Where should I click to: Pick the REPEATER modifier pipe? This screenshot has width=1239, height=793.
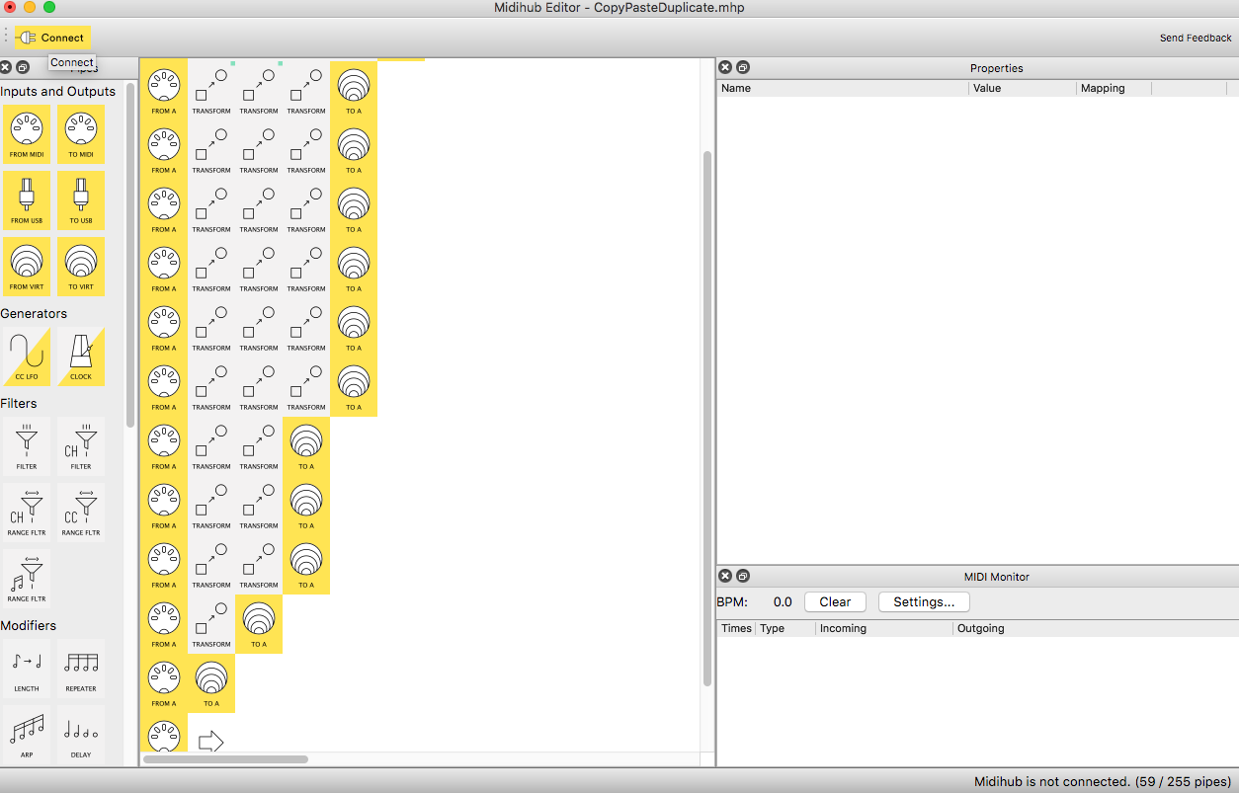81,668
